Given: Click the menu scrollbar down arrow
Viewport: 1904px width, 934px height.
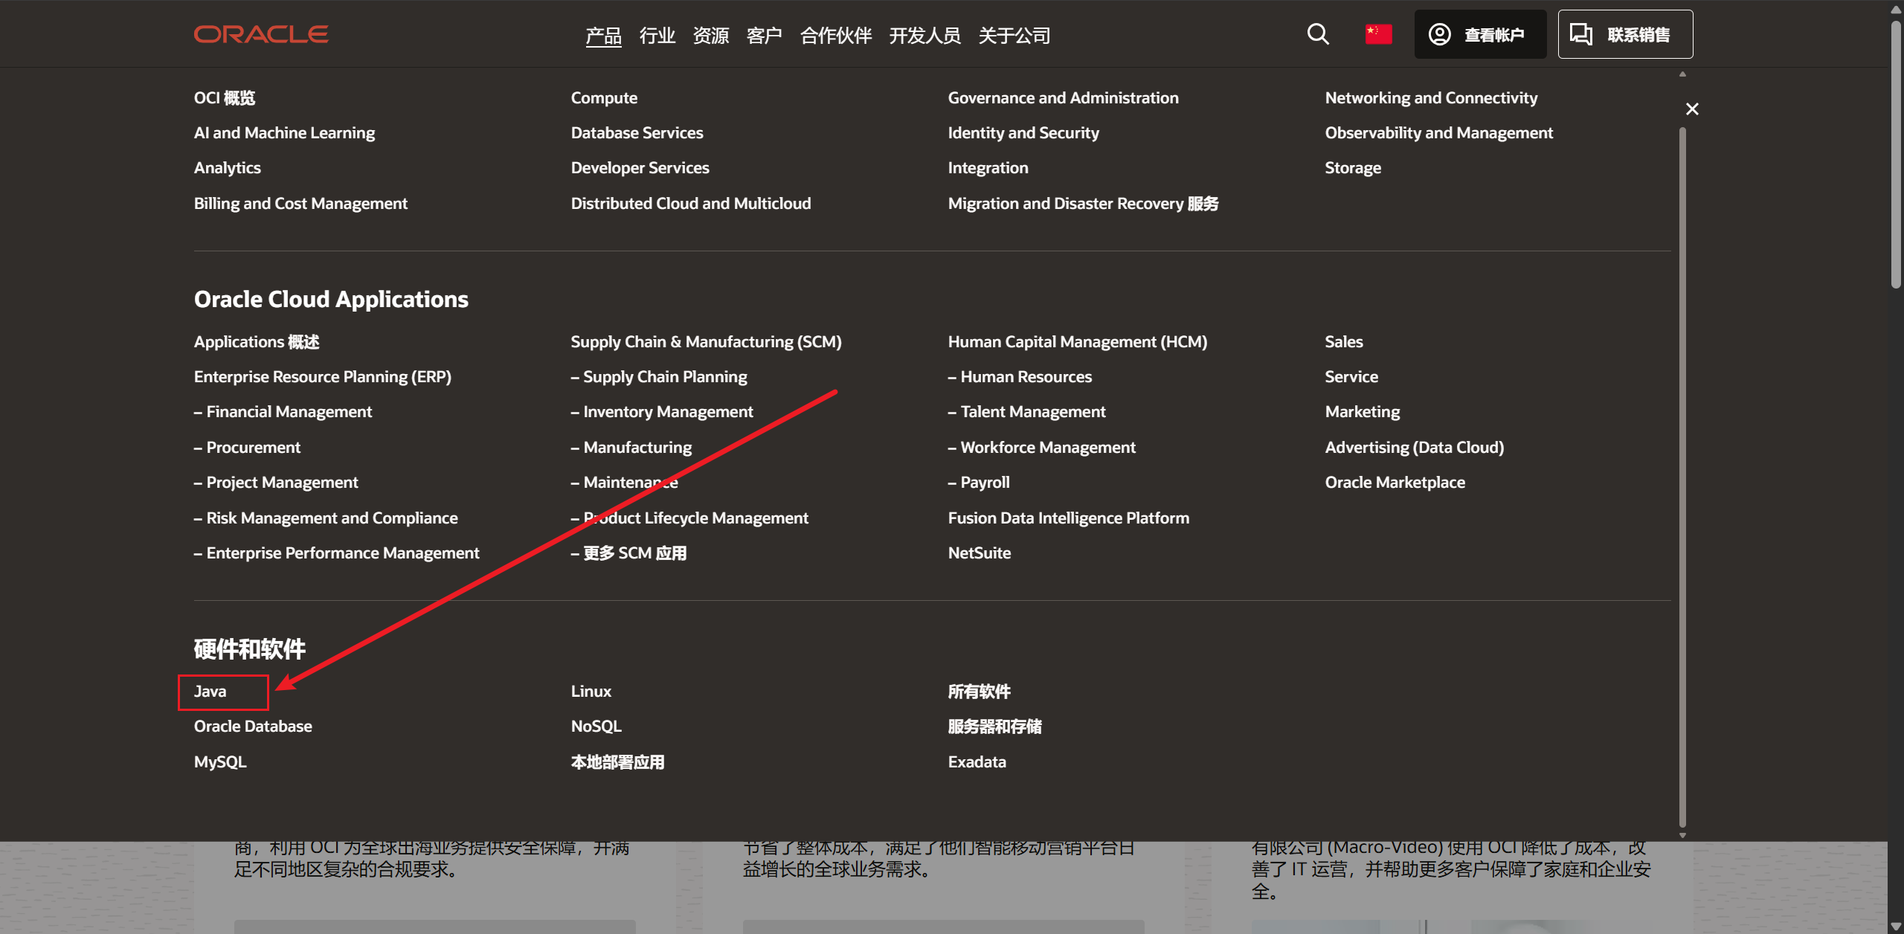Looking at the screenshot, I should coord(1682,835).
